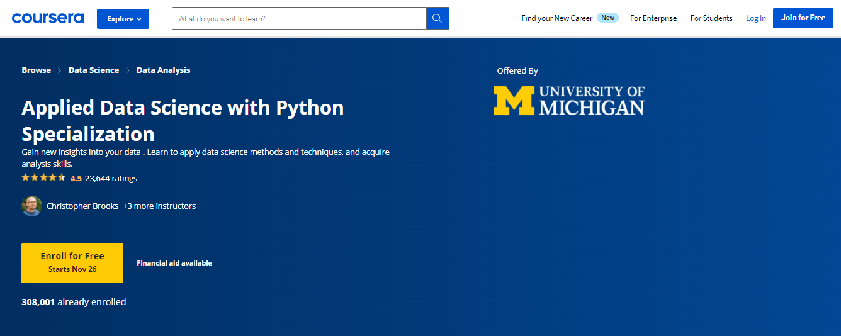Open Find your New Career link
The image size is (841, 336).
tap(557, 18)
